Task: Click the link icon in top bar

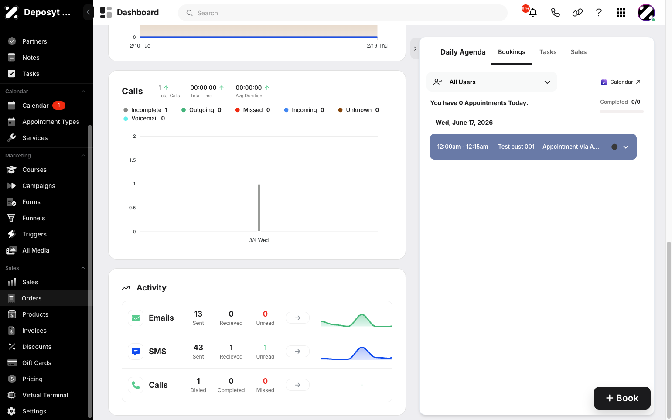Action: (577, 13)
